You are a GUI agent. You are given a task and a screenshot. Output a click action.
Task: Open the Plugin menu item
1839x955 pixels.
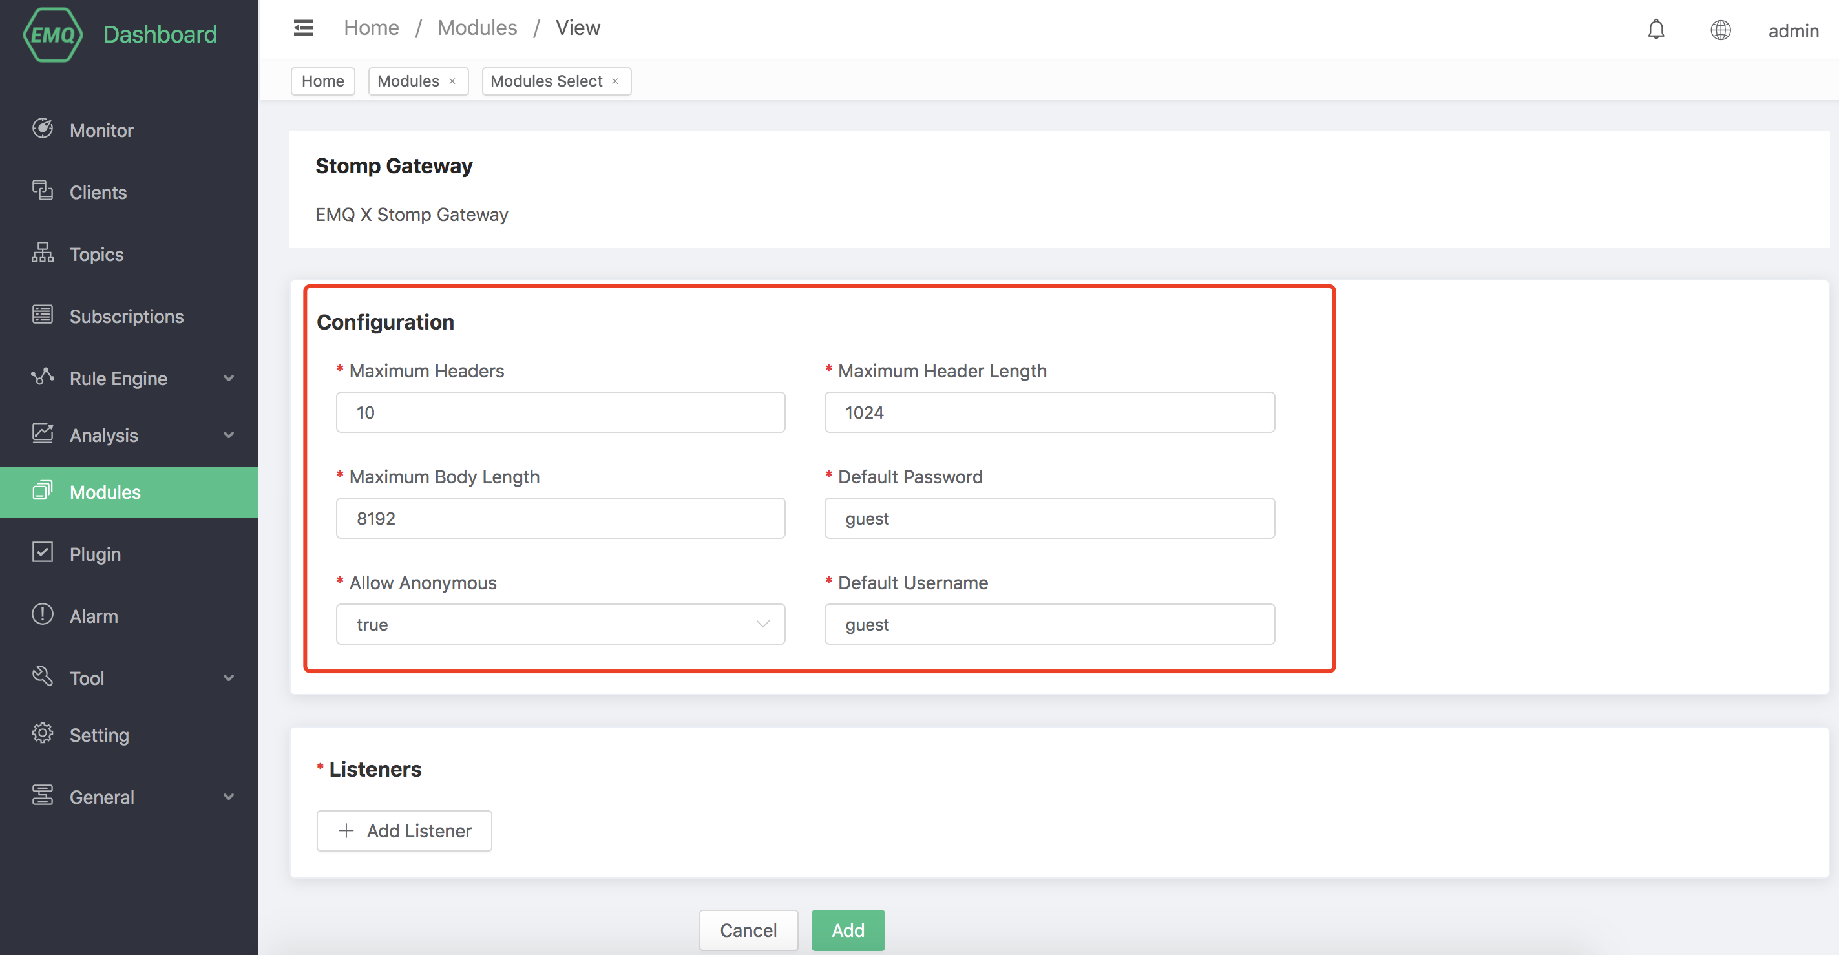(129, 554)
